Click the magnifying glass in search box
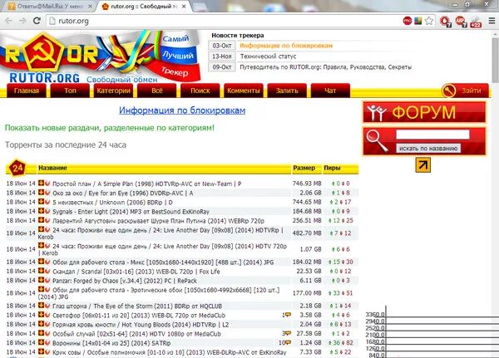This screenshot has height=358, width=499. click(376, 141)
